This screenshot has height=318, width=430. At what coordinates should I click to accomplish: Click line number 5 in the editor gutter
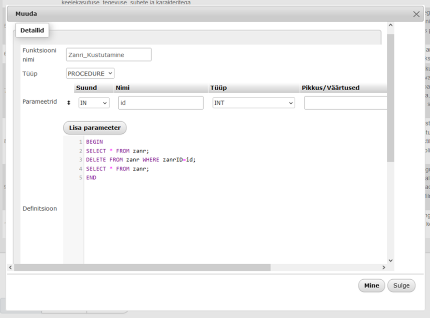[80, 178]
